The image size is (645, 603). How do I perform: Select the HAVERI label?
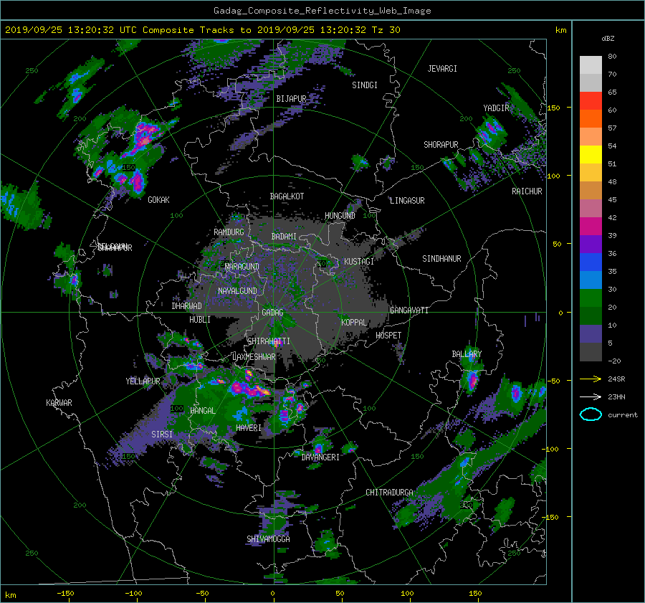pos(249,427)
